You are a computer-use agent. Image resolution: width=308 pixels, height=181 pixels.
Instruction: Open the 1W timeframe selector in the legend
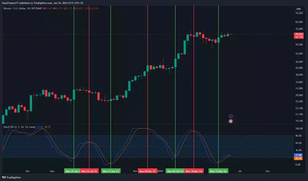click(28, 9)
